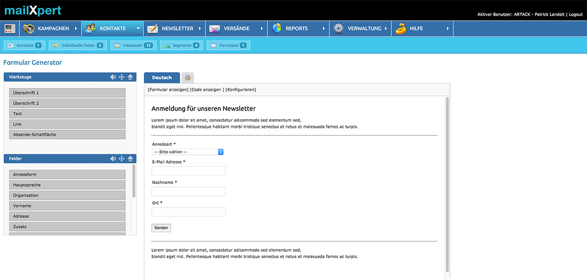Open the Newsletter menu

[174, 29]
